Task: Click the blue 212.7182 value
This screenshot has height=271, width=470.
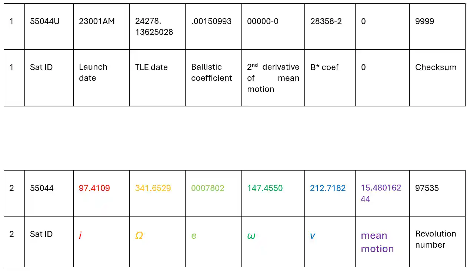Action: click(328, 188)
